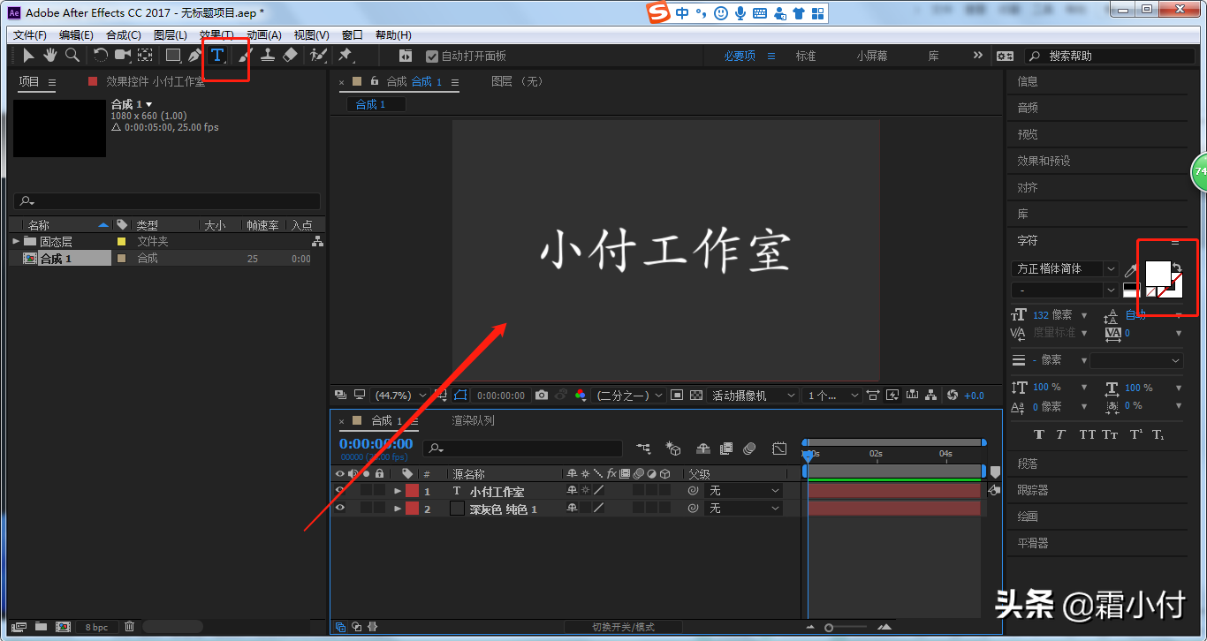The image size is (1207, 641).
Task: Switch to the 渲染队列 tab
Action: (474, 421)
